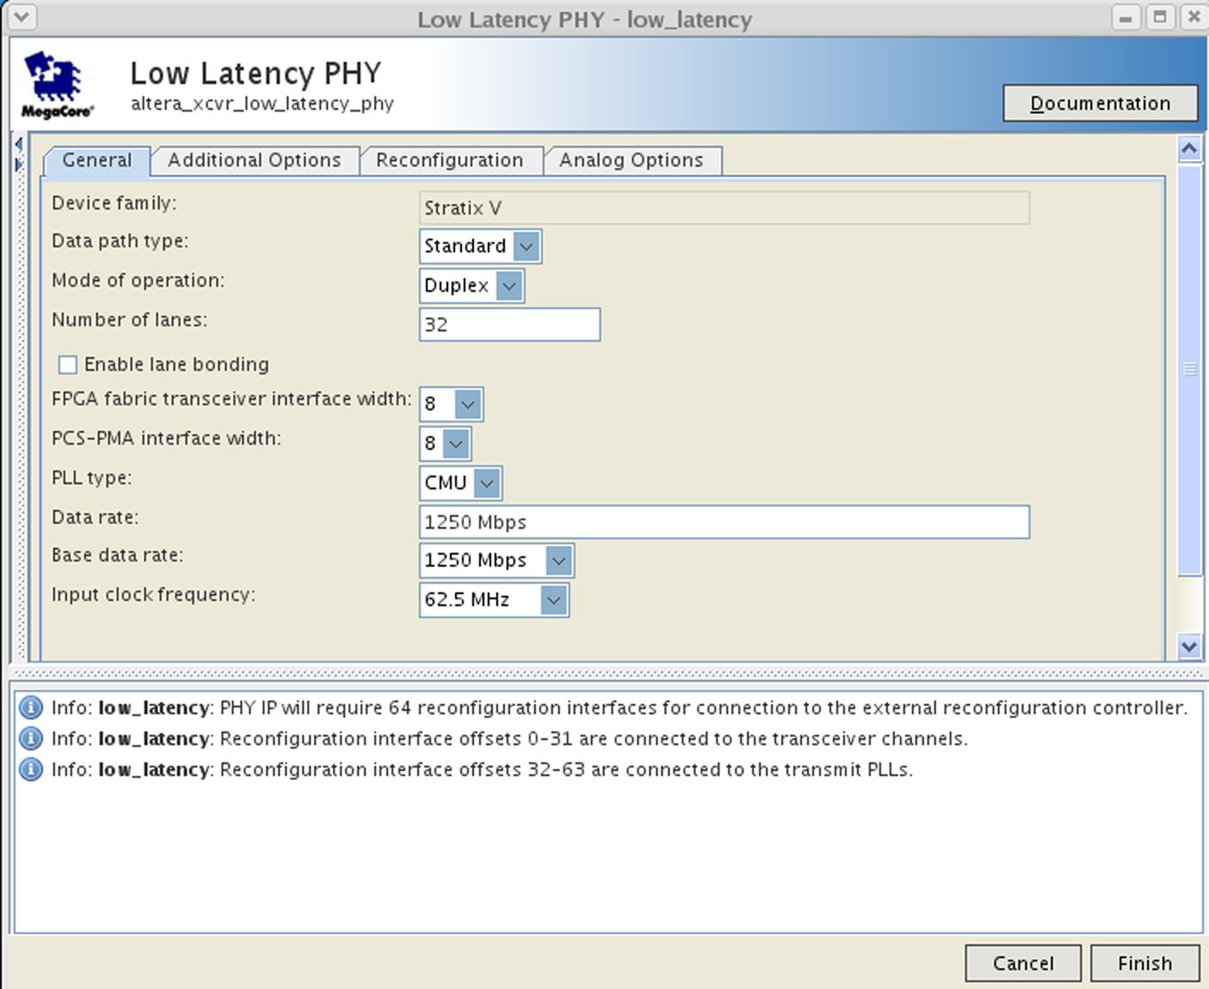Click the Finish button

pyautogui.click(x=1145, y=963)
